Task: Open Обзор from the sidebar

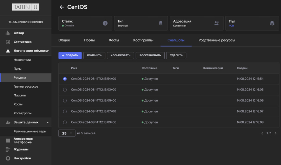Action: (x=19, y=33)
